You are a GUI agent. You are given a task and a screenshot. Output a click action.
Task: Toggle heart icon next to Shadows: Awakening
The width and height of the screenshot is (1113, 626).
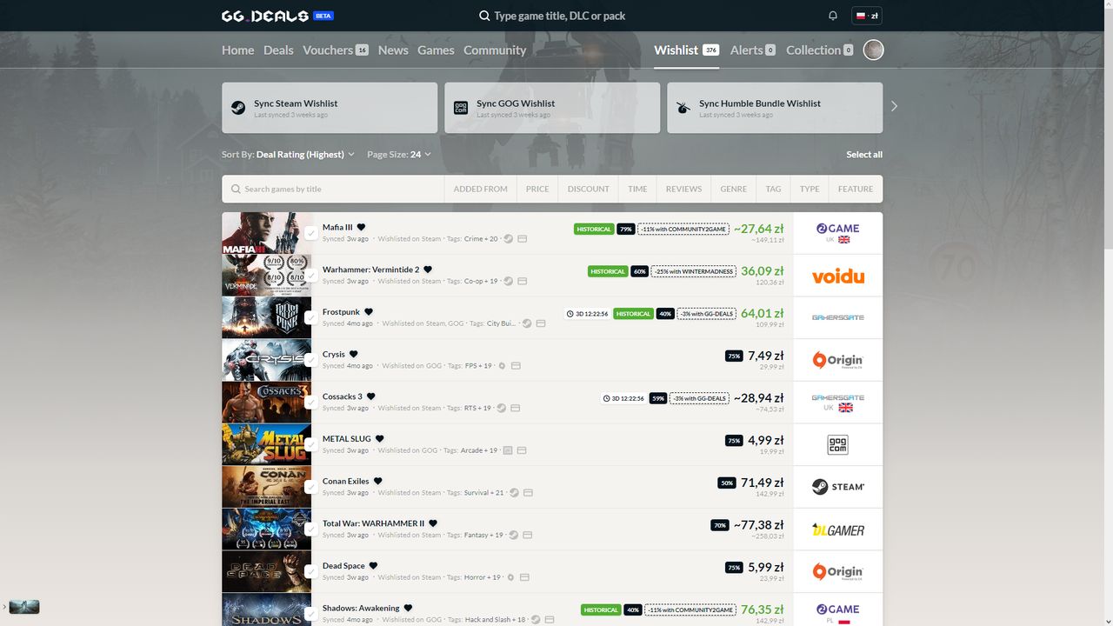[x=409, y=608]
